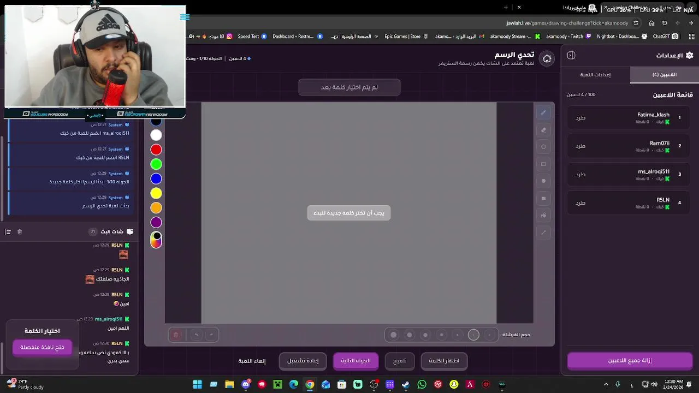Click فتح نافذة منفصلة button
The width and height of the screenshot is (699, 393).
click(x=43, y=347)
